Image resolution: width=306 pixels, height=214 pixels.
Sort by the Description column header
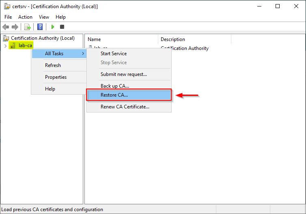pyautogui.click(x=194, y=39)
